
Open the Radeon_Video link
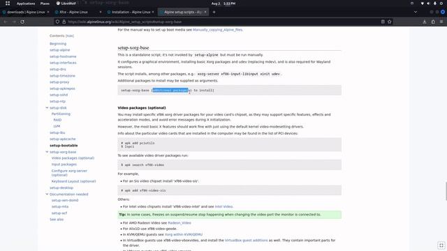pyautogui.click(x=179, y=223)
